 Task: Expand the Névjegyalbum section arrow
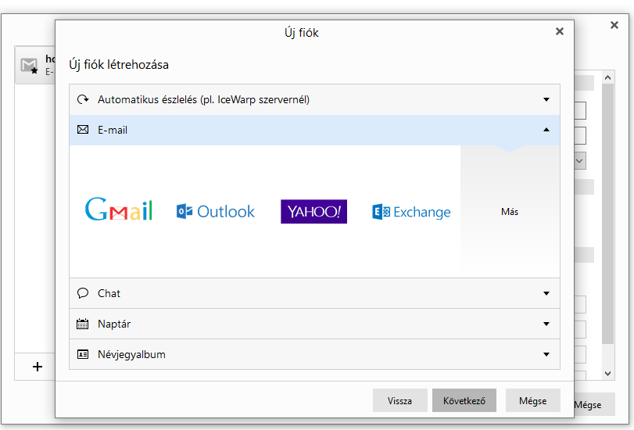546,354
